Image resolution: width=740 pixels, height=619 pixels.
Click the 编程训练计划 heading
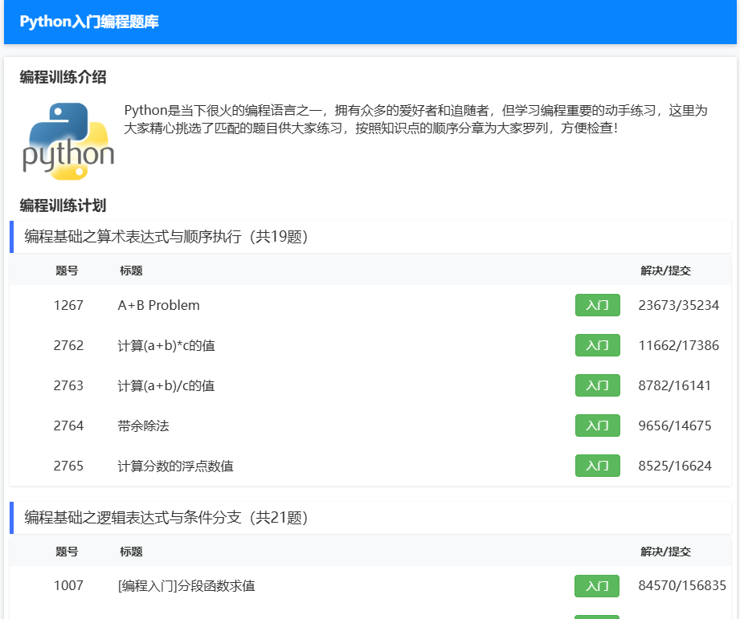pyautogui.click(x=63, y=206)
